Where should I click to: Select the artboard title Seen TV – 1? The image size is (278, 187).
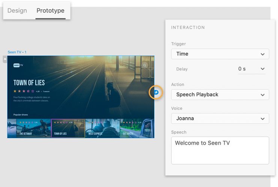(x=17, y=52)
